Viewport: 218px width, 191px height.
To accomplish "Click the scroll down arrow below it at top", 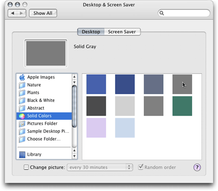I will pos(74,82).
